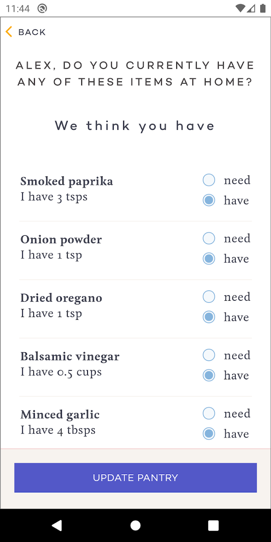Click the Update Pantry button

(x=135, y=478)
